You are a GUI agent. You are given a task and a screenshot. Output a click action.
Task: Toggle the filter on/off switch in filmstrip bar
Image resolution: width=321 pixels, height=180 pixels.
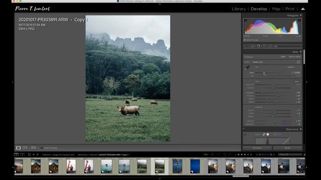(304, 154)
